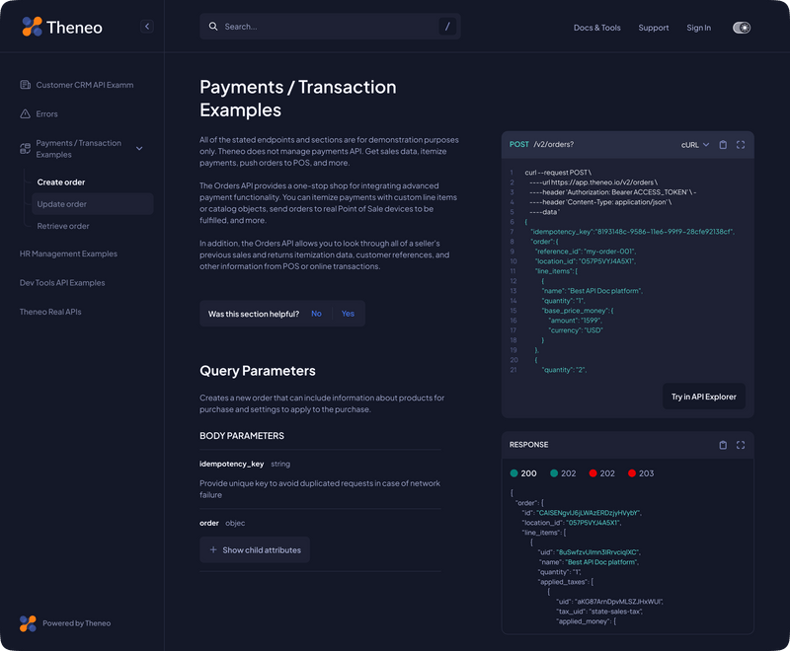Show child attributes for order object
This screenshot has width=790, height=651.
pos(257,549)
